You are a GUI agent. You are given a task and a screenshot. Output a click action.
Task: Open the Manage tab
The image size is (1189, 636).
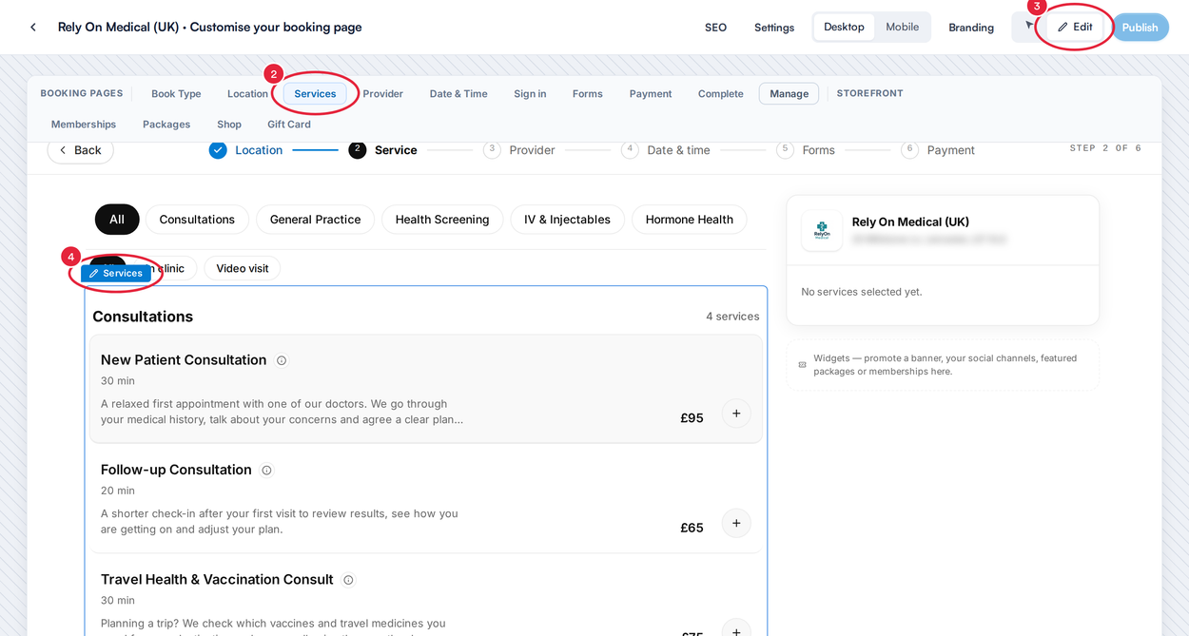tap(789, 93)
